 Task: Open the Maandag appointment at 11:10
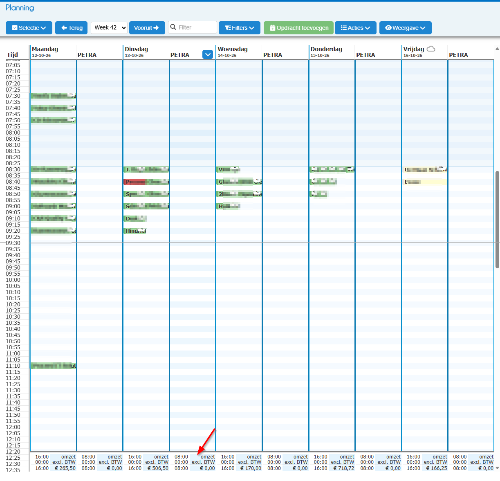pyautogui.click(x=54, y=366)
